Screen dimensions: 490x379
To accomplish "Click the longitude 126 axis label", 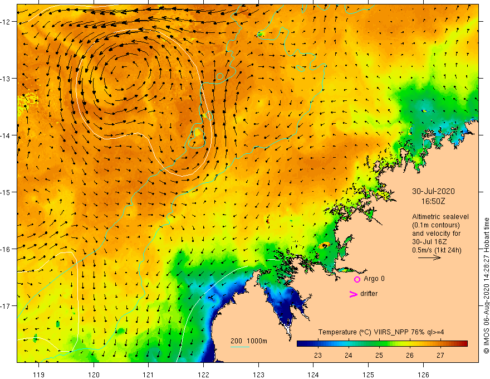I will [423, 375].
